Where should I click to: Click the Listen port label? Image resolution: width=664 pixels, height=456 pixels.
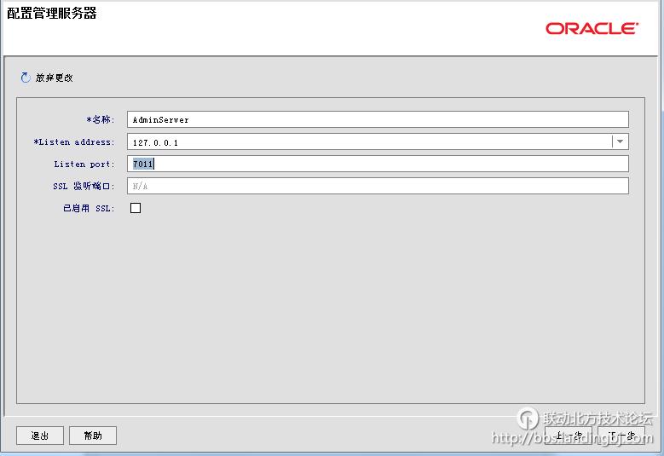[x=84, y=164]
